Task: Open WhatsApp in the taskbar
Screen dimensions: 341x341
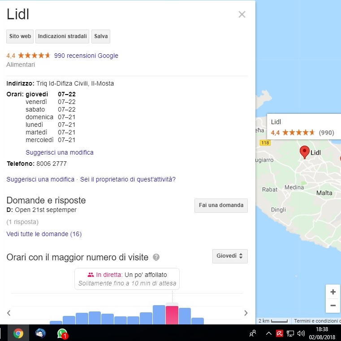Action: pyautogui.click(x=62, y=333)
